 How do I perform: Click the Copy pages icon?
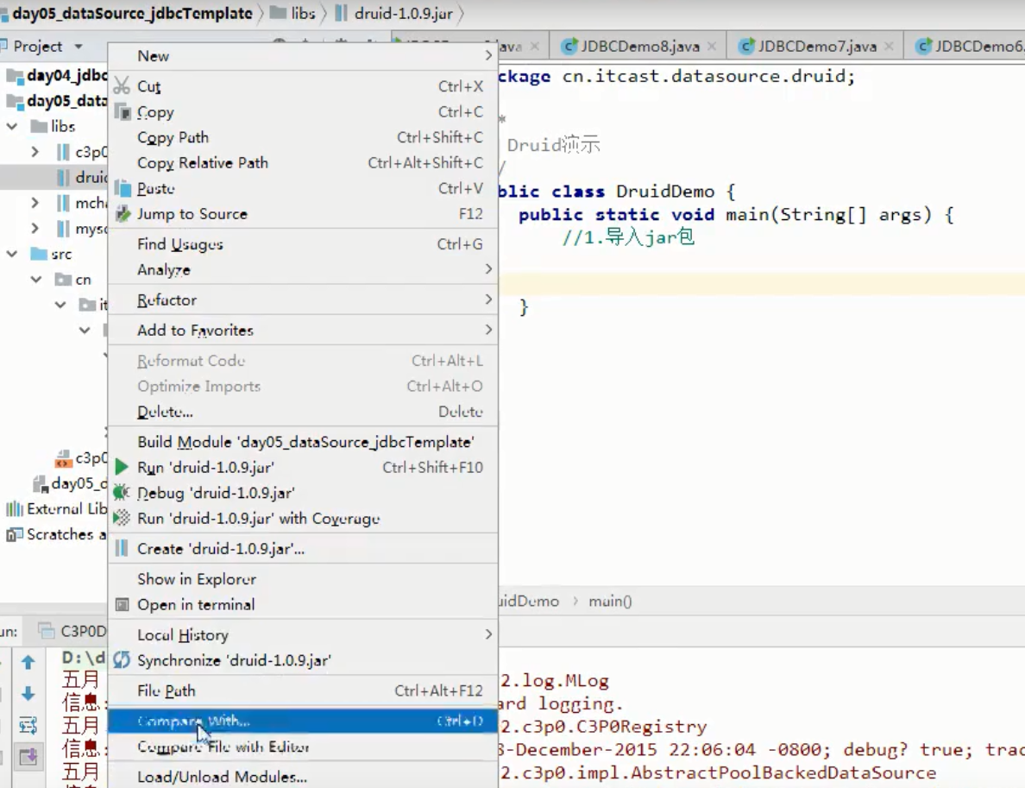coord(123,112)
